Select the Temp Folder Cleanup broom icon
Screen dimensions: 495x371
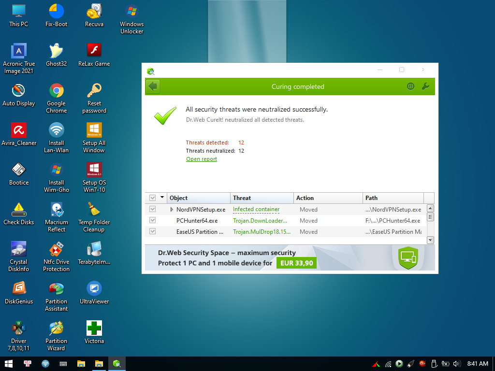point(94,217)
